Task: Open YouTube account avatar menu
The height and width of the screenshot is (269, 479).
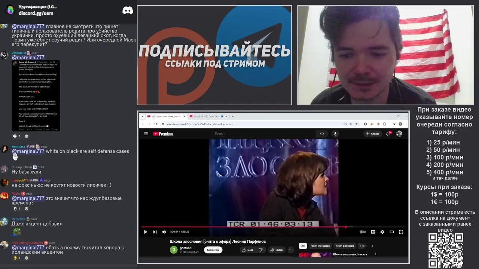Action: (399, 133)
